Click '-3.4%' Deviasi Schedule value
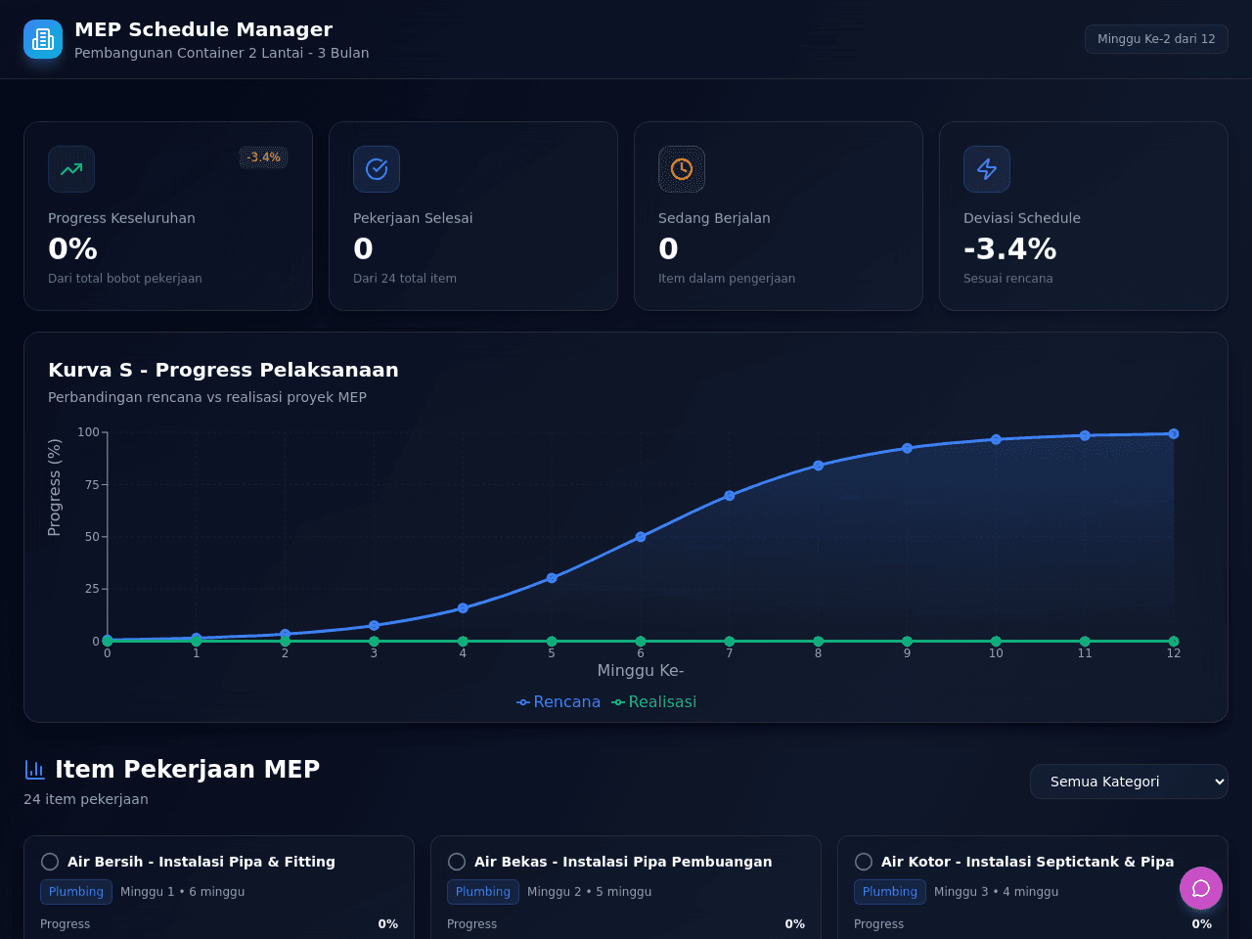The height and width of the screenshot is (939, 1252). tap(1009, 249)
